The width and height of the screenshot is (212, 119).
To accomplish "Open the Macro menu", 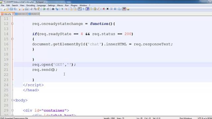I will coord(60,5).
